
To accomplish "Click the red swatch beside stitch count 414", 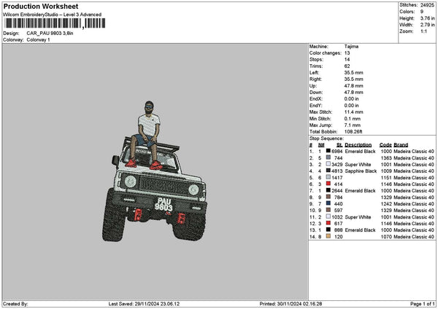I will [328, 184].
